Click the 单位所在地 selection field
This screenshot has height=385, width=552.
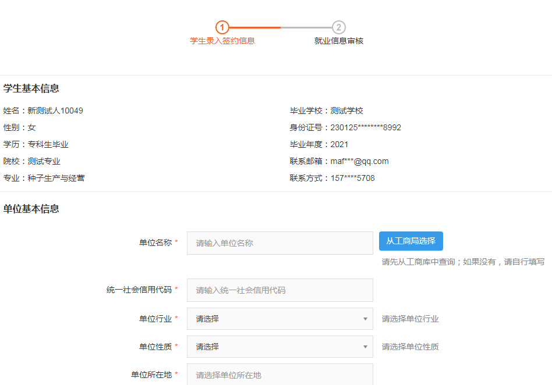tap(279, 375)
